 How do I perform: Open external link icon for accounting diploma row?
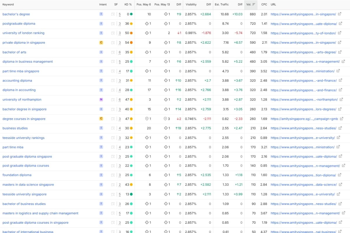click(340, 80)
